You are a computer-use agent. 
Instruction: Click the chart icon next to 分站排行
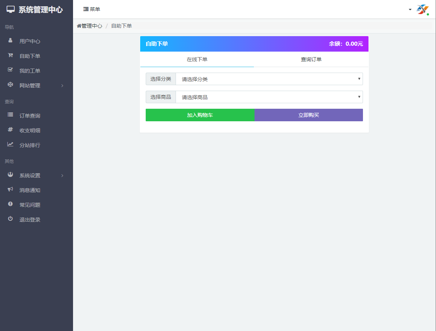pos(10,144)
